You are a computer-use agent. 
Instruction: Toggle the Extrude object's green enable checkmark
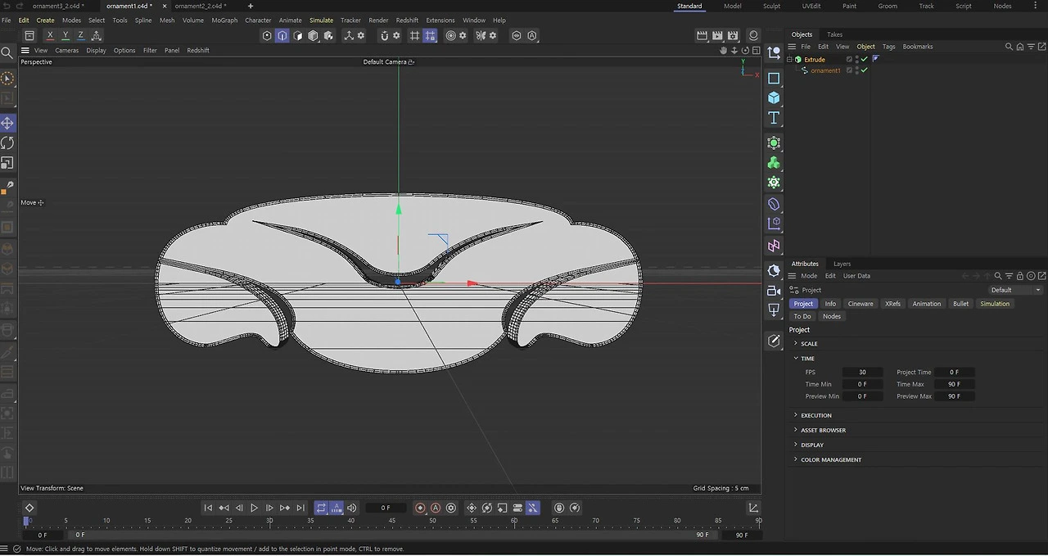coord(864,59)
